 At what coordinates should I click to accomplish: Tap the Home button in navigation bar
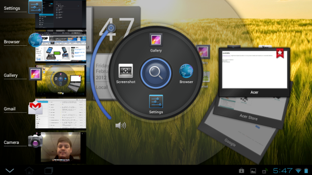(29, 170)
